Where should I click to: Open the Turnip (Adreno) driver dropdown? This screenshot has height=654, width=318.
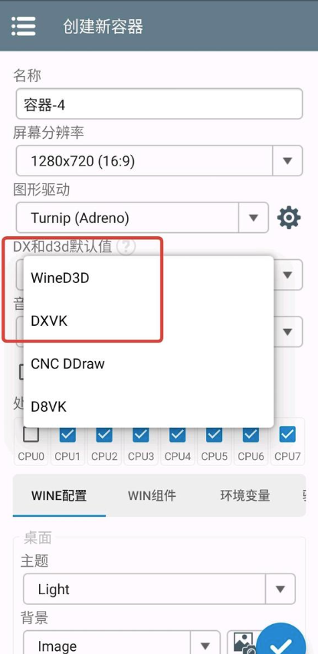pos(142,218)
